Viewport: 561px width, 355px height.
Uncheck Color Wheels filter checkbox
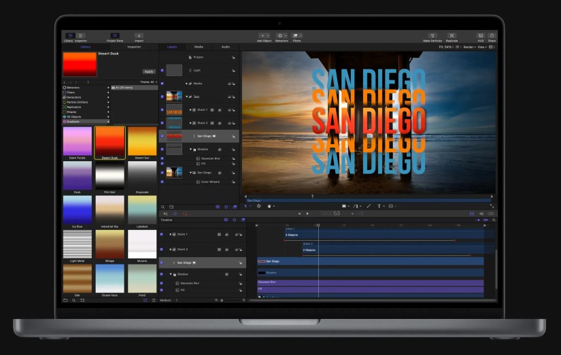162,182
